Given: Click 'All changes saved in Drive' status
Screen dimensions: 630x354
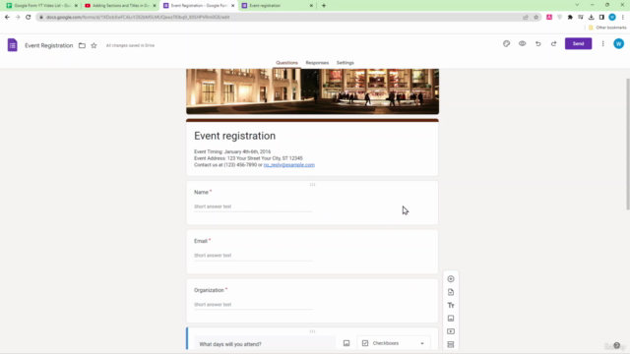Looking at the screenshot, I should point(130,45).
